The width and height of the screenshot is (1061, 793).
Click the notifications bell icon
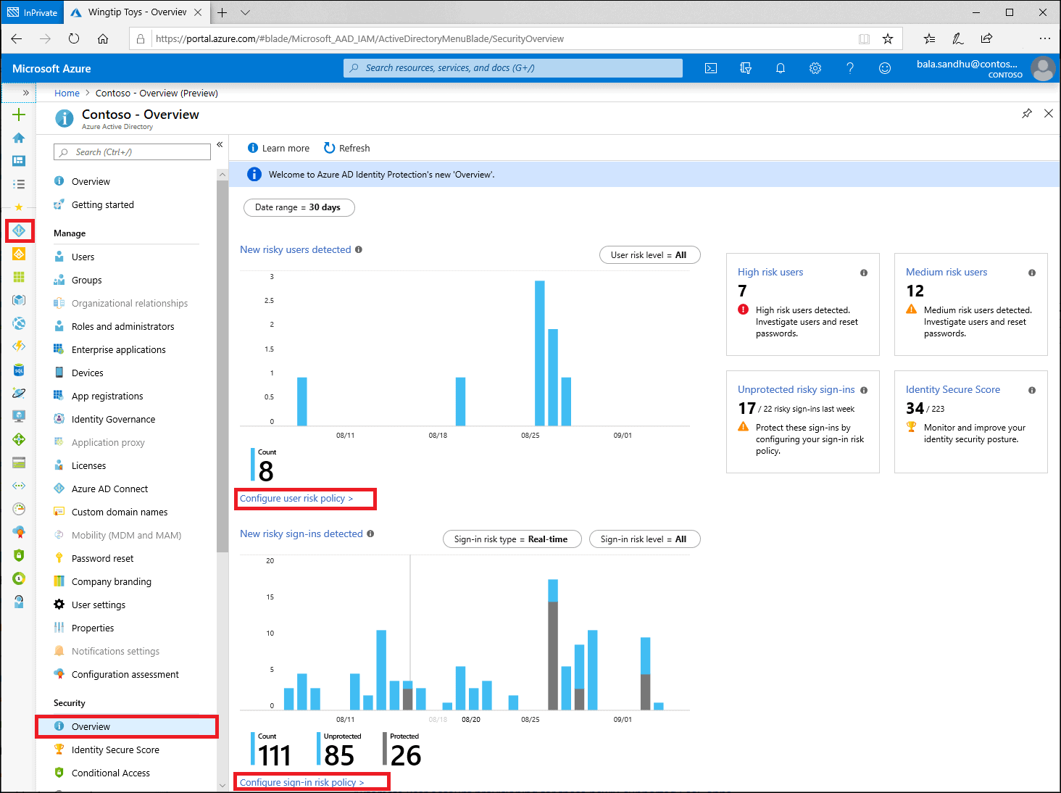coord(781,68)
